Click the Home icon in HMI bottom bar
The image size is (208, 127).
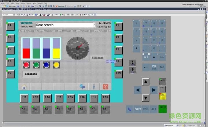24,86
